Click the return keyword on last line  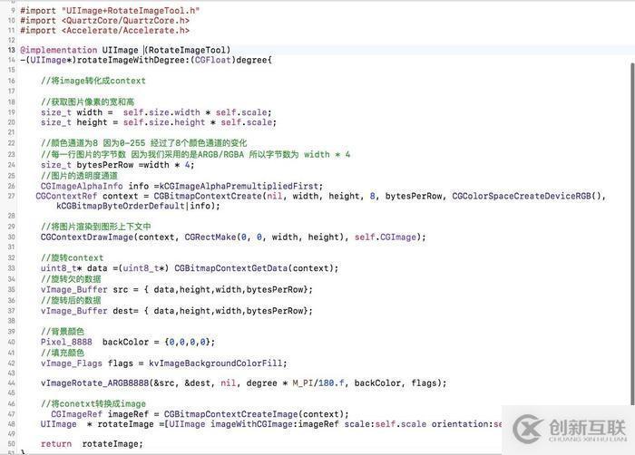coord(55,443)
